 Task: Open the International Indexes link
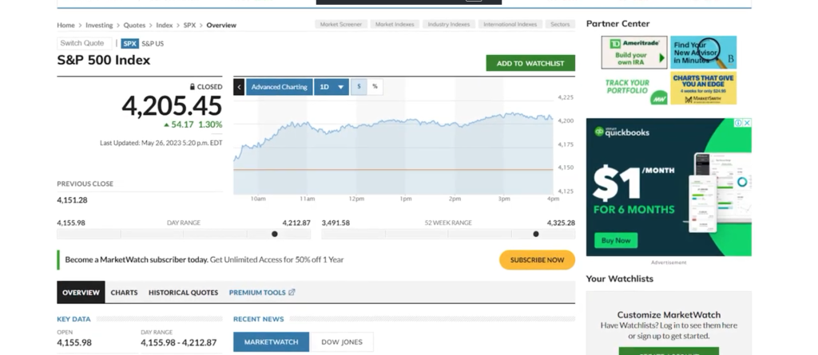pos(510,25)
